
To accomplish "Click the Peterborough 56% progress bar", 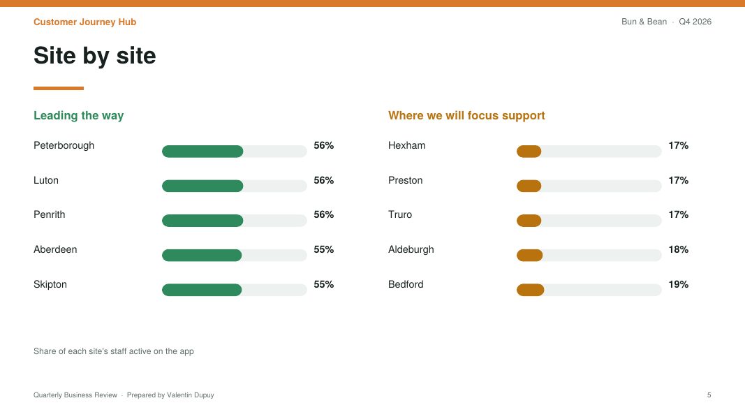I will pyautogui.click(x=234, y=152).
